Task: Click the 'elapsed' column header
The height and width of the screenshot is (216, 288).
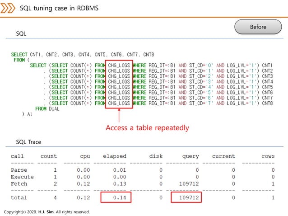Action: (115, 156)
